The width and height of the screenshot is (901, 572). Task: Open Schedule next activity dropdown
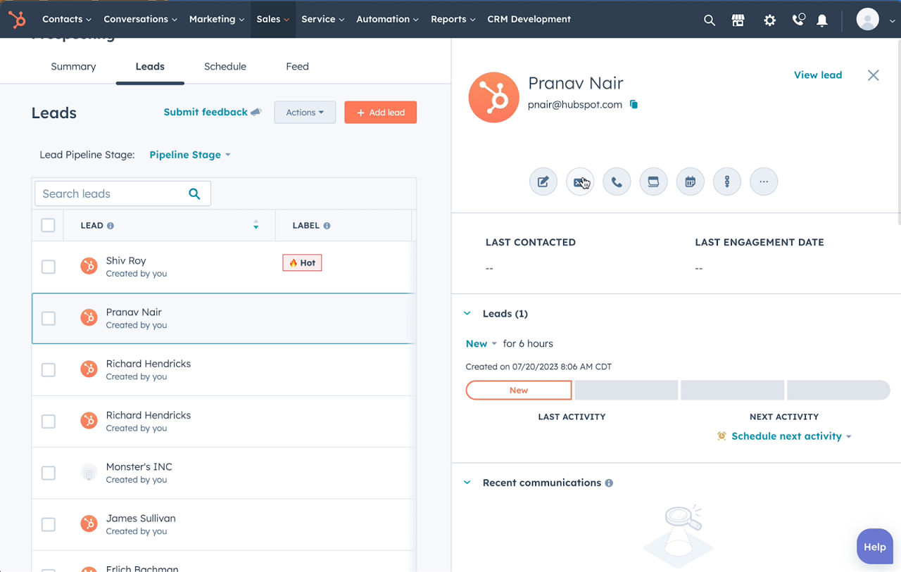pos(785,436)
